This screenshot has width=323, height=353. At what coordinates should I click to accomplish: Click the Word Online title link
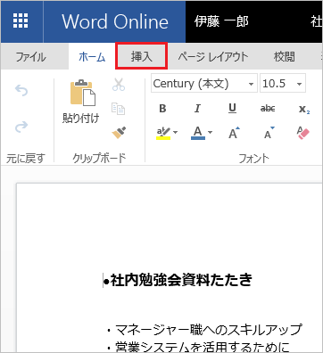(x=115, y=21)
